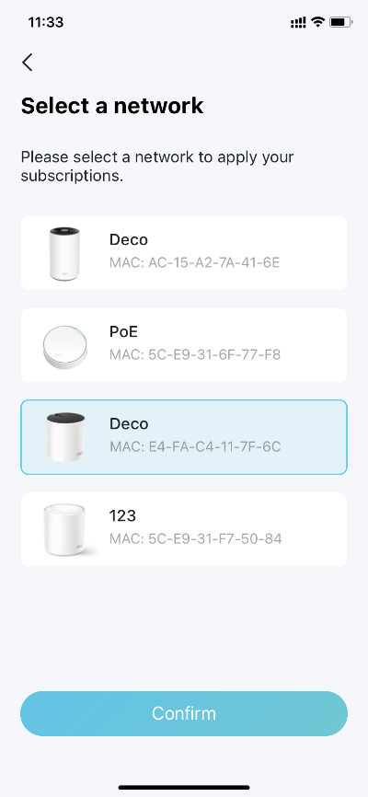Select Deco network with MAC AC-15-A2-7A-41-6E

[183, 253]
